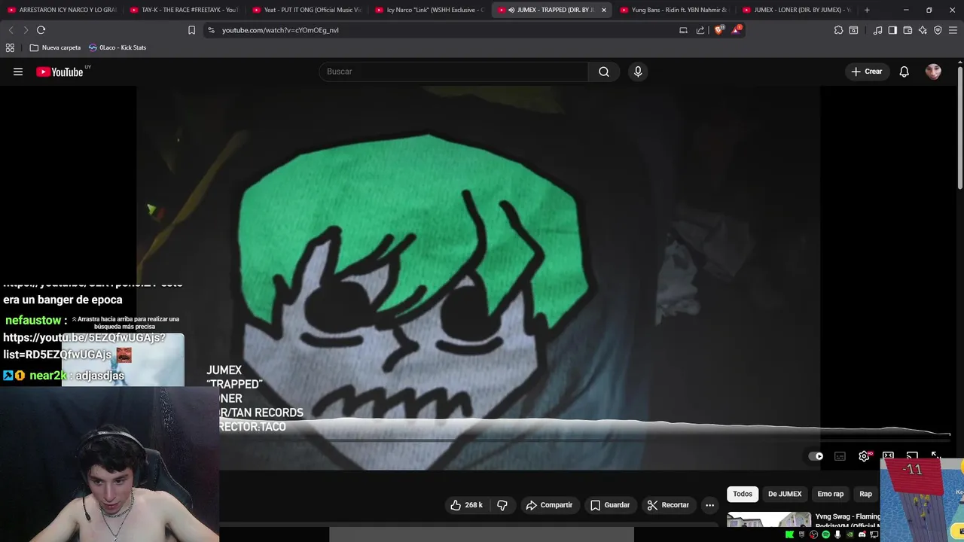
Task: Open YouTube notifications bell
Action: [904, 72]
